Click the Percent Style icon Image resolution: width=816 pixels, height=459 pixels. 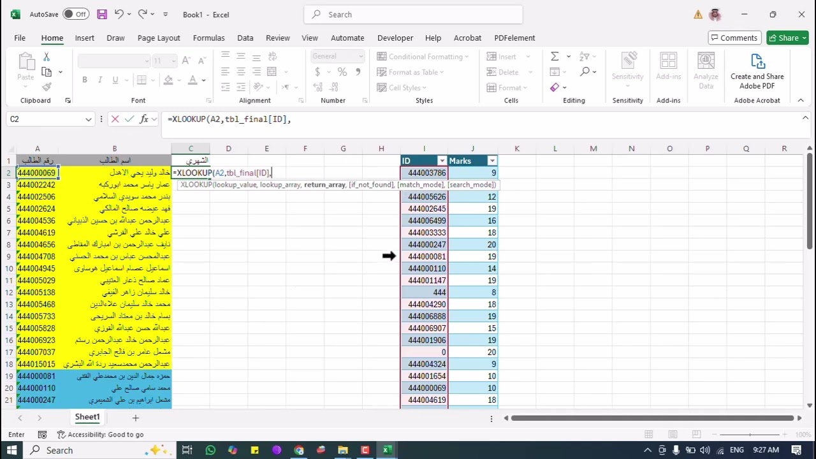pyautogui.click(x=342, y=72)
